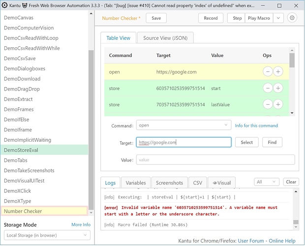Open Info for this command link
The width and height of the screenshot is (305, 246).
(x=256, y=125)
